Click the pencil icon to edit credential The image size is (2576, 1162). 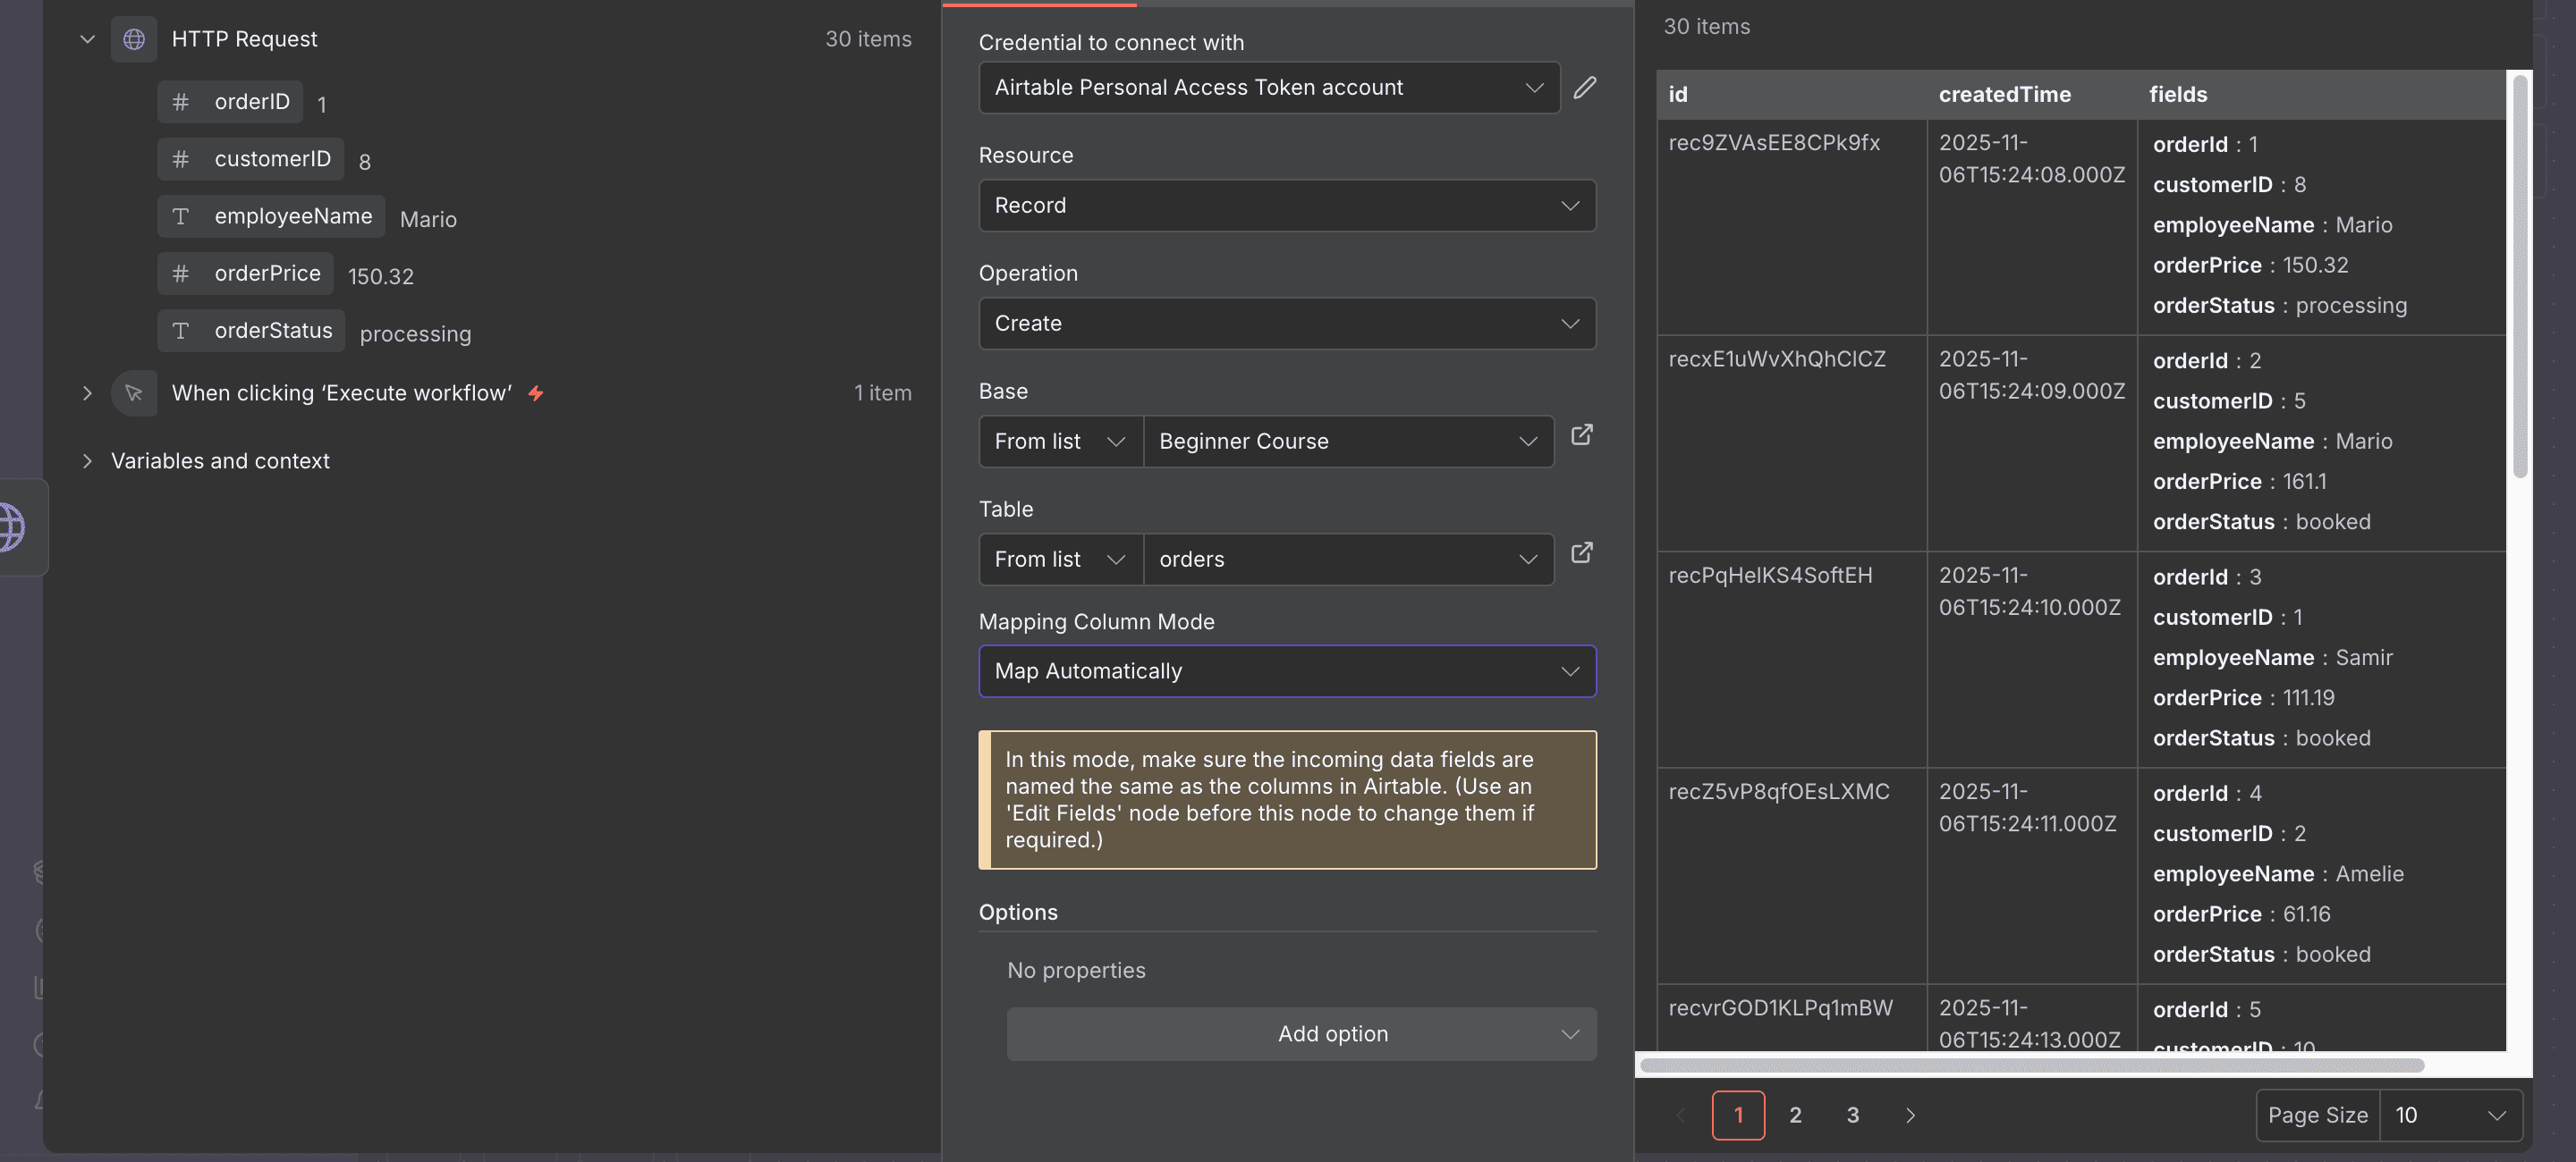(x=1584, y=88)
